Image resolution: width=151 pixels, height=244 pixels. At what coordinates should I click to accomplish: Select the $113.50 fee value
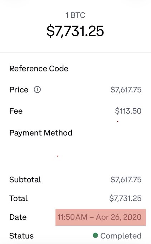coord(128,111)
